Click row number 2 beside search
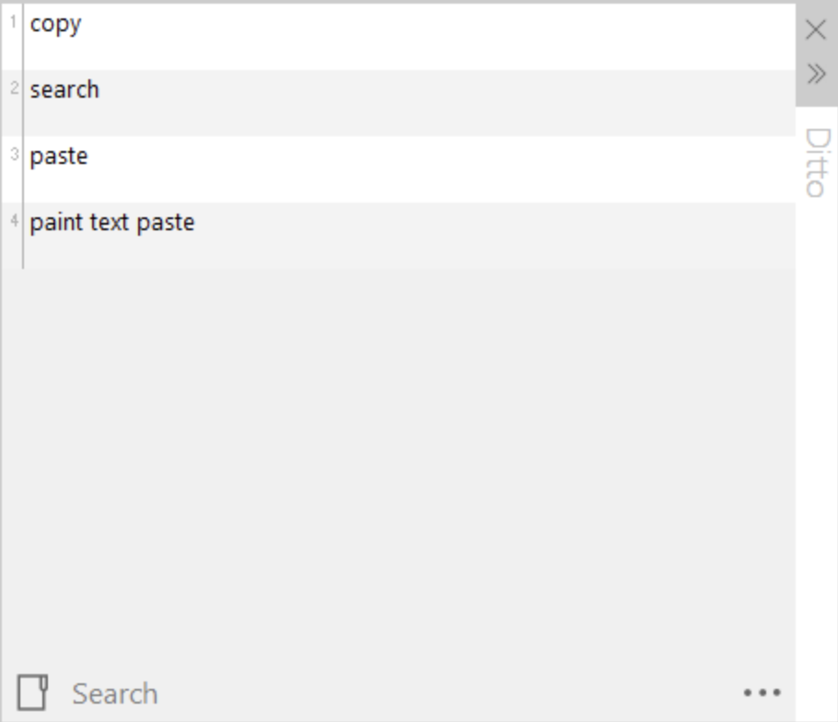The image size is (838, 722). coord(13,88)
